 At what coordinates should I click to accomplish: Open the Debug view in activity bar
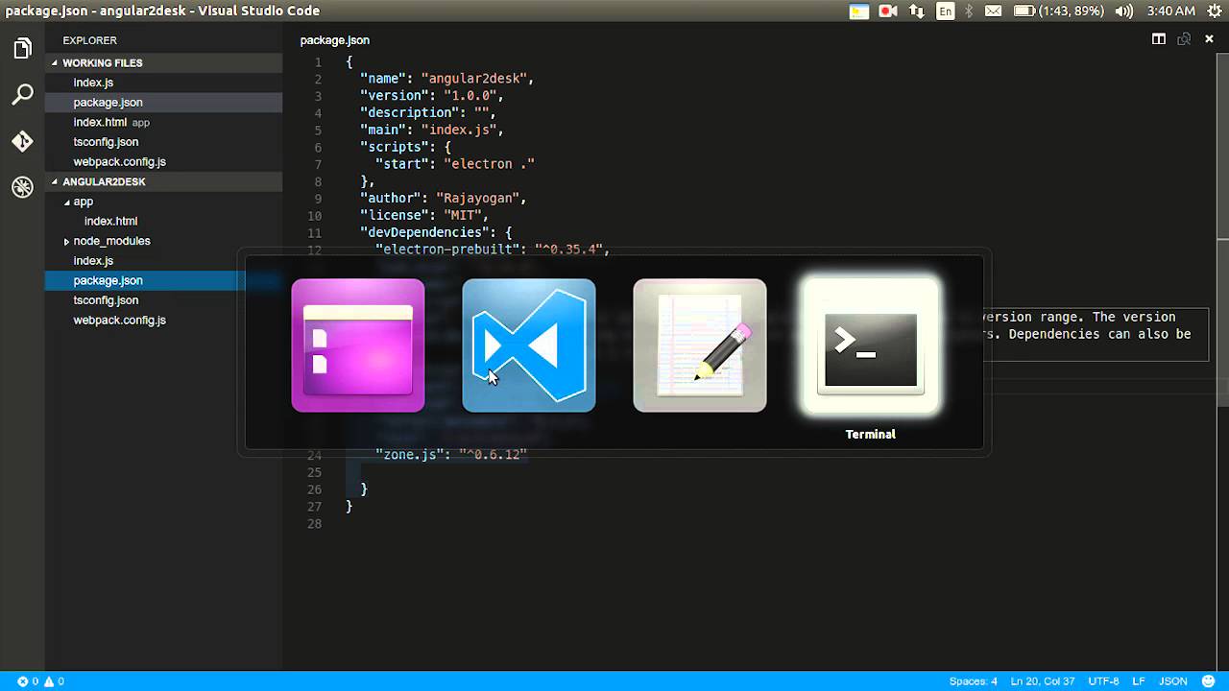tap(22, 187)
